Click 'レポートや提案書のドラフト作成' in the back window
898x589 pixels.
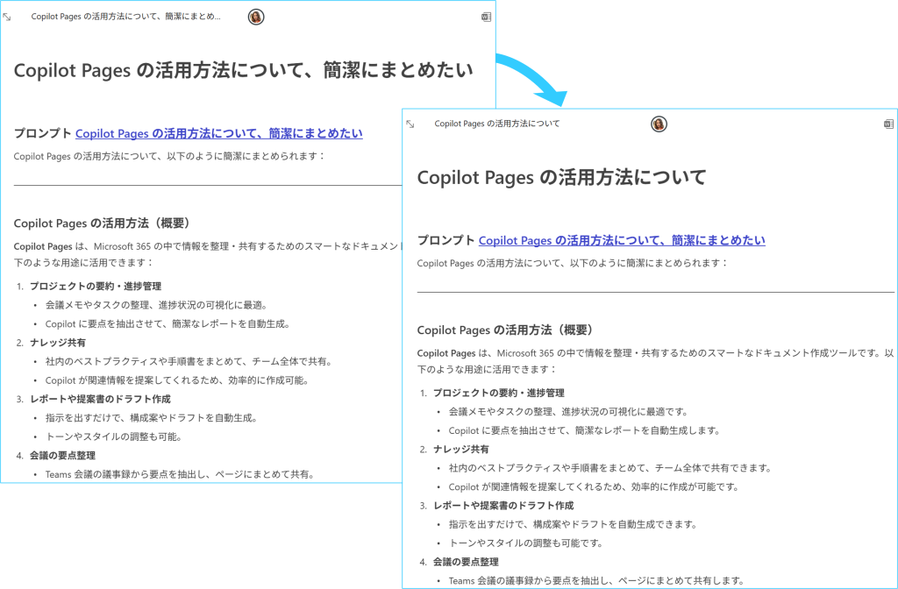pos(100,399)
